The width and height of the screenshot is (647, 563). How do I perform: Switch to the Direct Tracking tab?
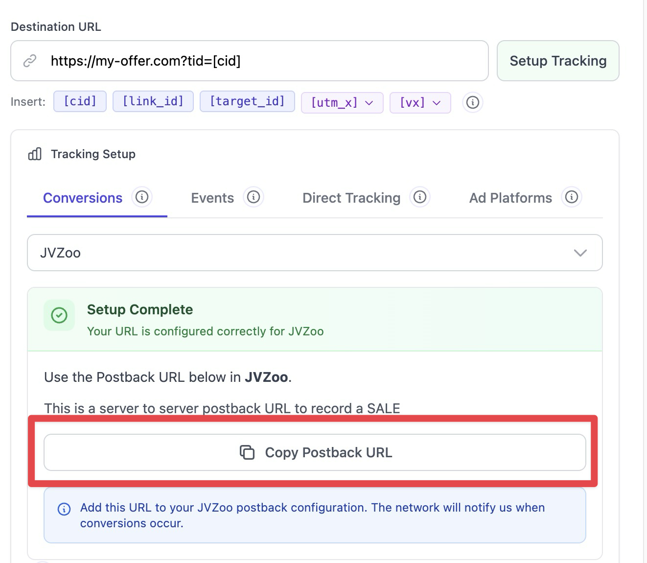tap(351, 198)
